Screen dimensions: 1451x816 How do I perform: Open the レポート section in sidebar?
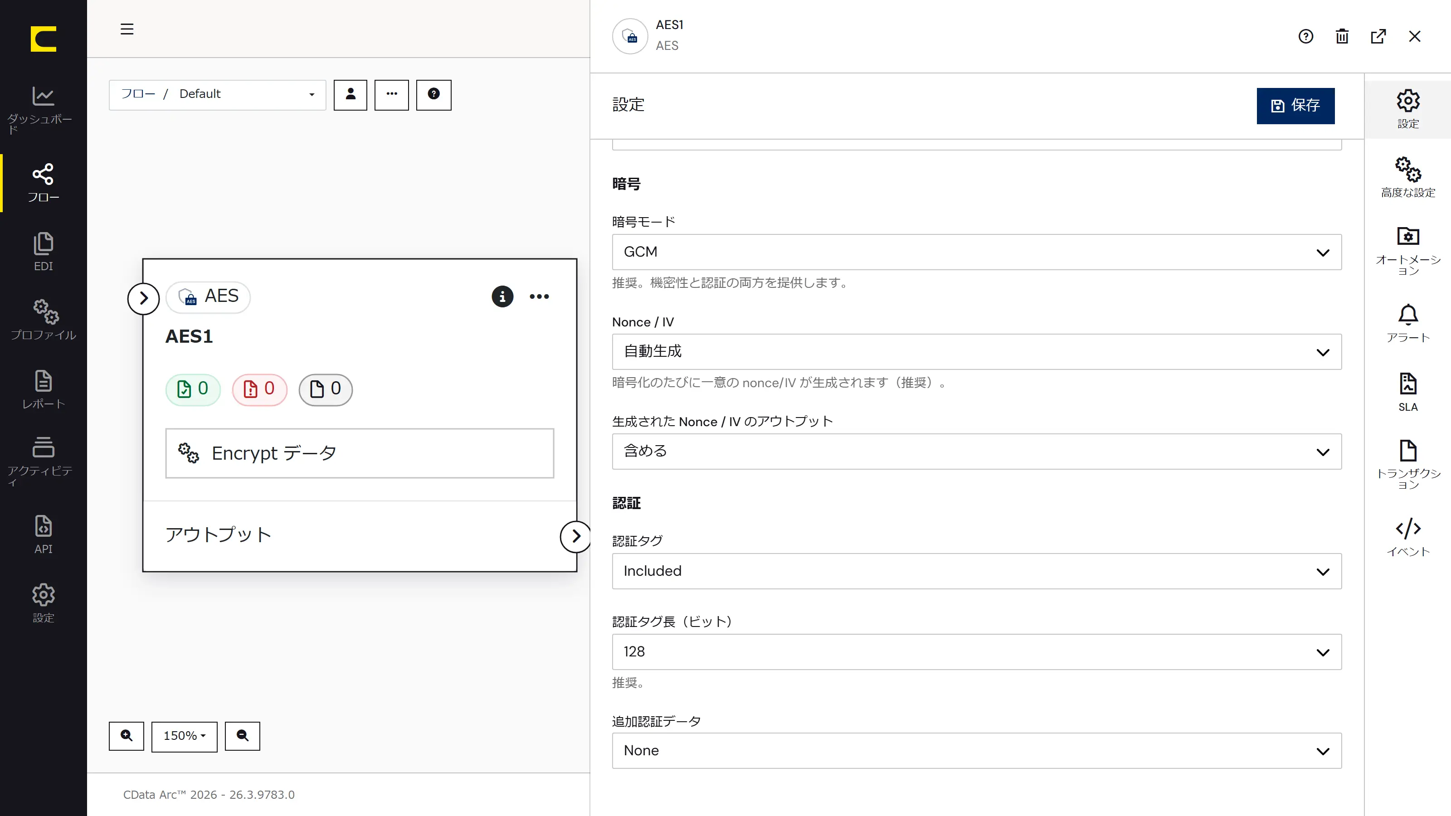pos(44,389)
